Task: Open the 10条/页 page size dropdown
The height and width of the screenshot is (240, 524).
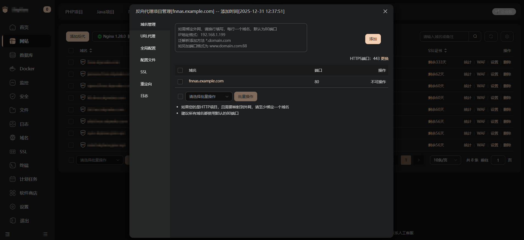Action: click(445, 160)
